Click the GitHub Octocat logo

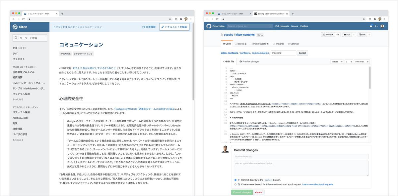[x=209, y=26]
